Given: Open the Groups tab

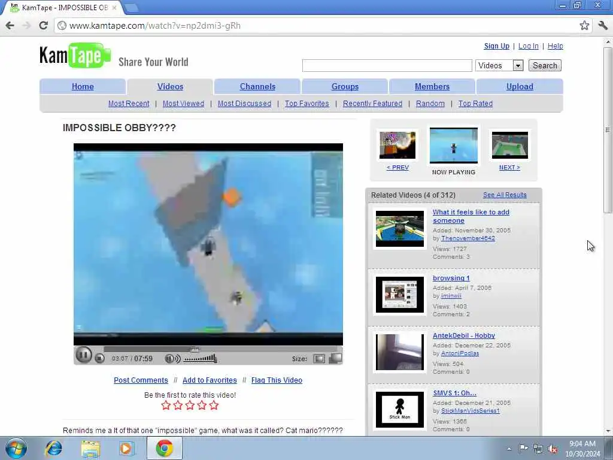Looking at the screenshot, I should click(345, 86).
